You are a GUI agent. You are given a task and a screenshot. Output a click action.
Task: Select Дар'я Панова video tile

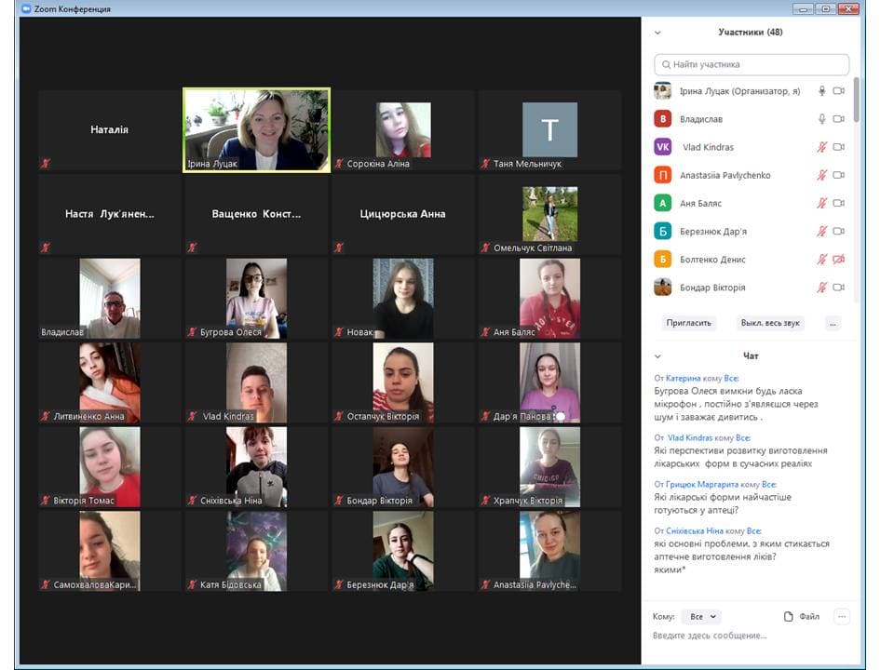coord(549,382)
